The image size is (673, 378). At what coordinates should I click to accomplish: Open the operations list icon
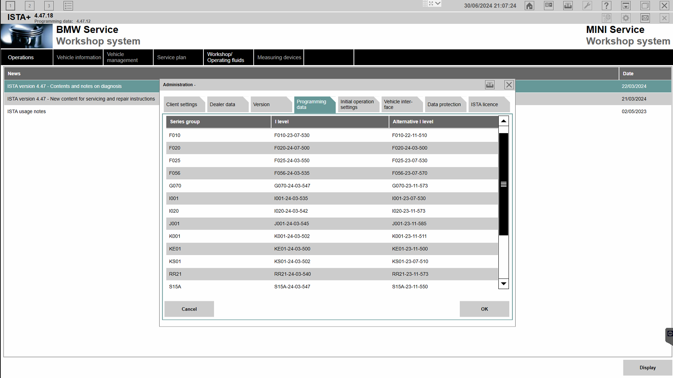[x=68, y=6]
